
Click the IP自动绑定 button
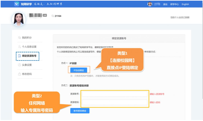(79, 70)
